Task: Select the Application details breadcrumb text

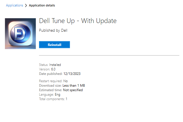Action: (x=42, y=5)
